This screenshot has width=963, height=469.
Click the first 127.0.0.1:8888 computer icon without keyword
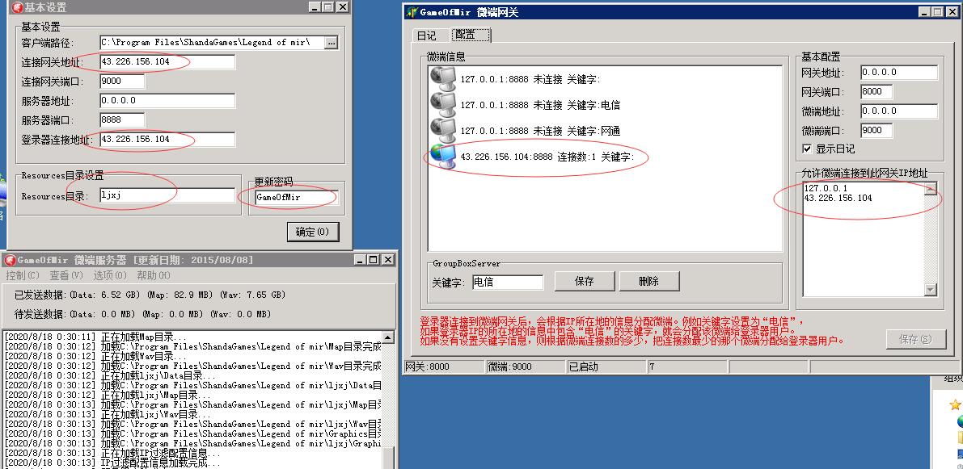pos(443,79)
